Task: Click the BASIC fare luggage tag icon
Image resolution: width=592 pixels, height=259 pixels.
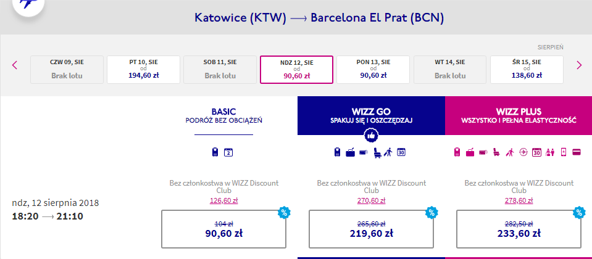Action: pos(215,152)
